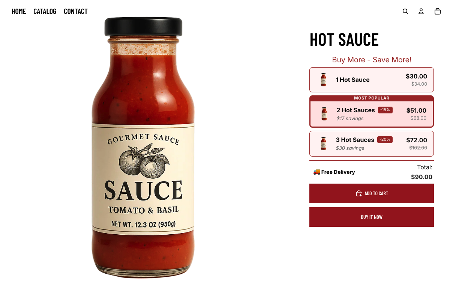Open the Catalog menu item
The width and height of the screenshot is (459, 294).
pyautogui.click(x=45, y=11)
